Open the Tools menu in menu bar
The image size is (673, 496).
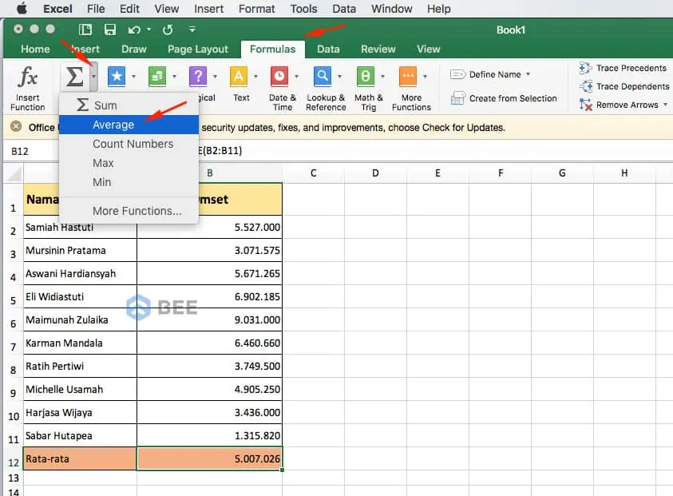tap(303, 9)
